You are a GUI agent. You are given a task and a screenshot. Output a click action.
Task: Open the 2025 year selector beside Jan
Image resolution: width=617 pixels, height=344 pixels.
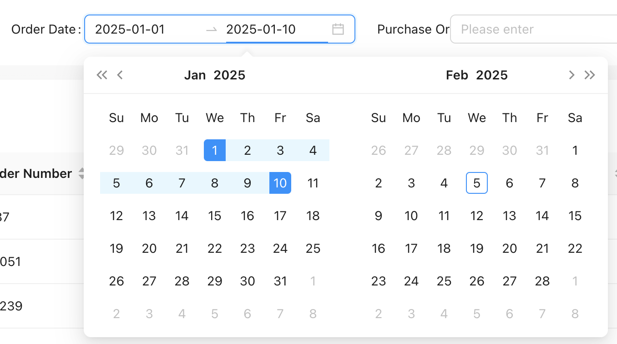(x=229, y=75)
